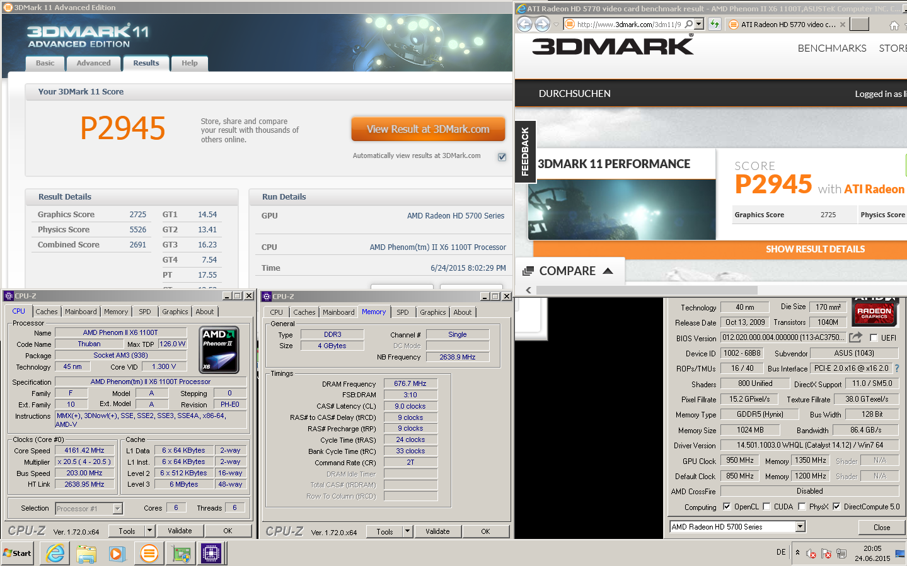Open the BENCHMARKS menu link on 3dmark.com
Viewport: 907px width, 566px height.
pyautogui.click(x=832, y=48)
